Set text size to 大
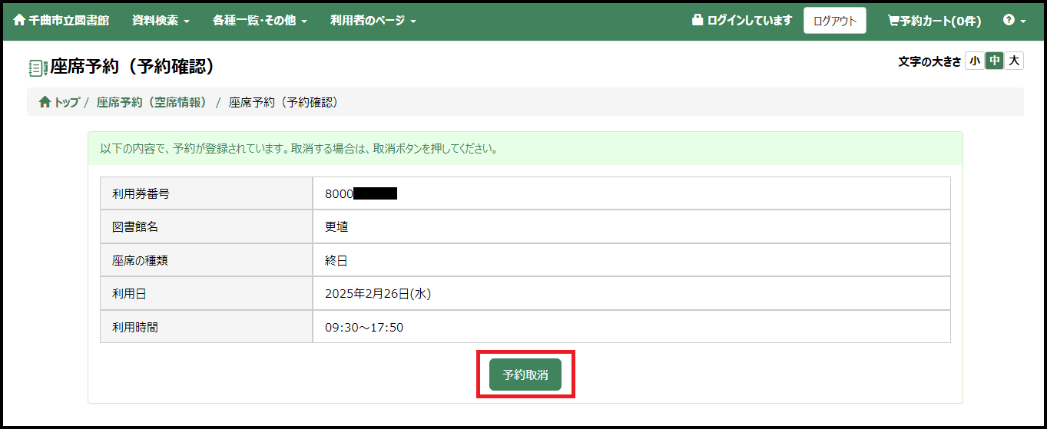Screen dimensions: 1047x429 1015,61
